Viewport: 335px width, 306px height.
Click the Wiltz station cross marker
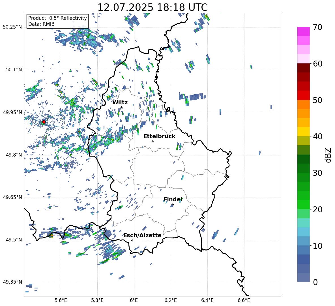coord(122,107)
